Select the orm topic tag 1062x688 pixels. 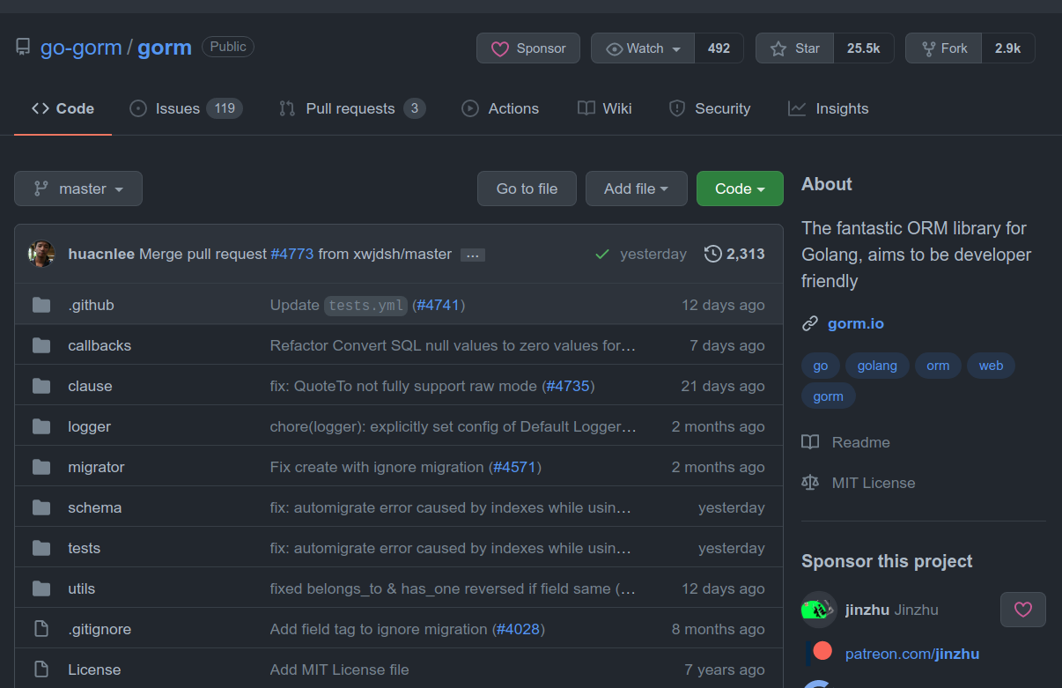[938, 366]
